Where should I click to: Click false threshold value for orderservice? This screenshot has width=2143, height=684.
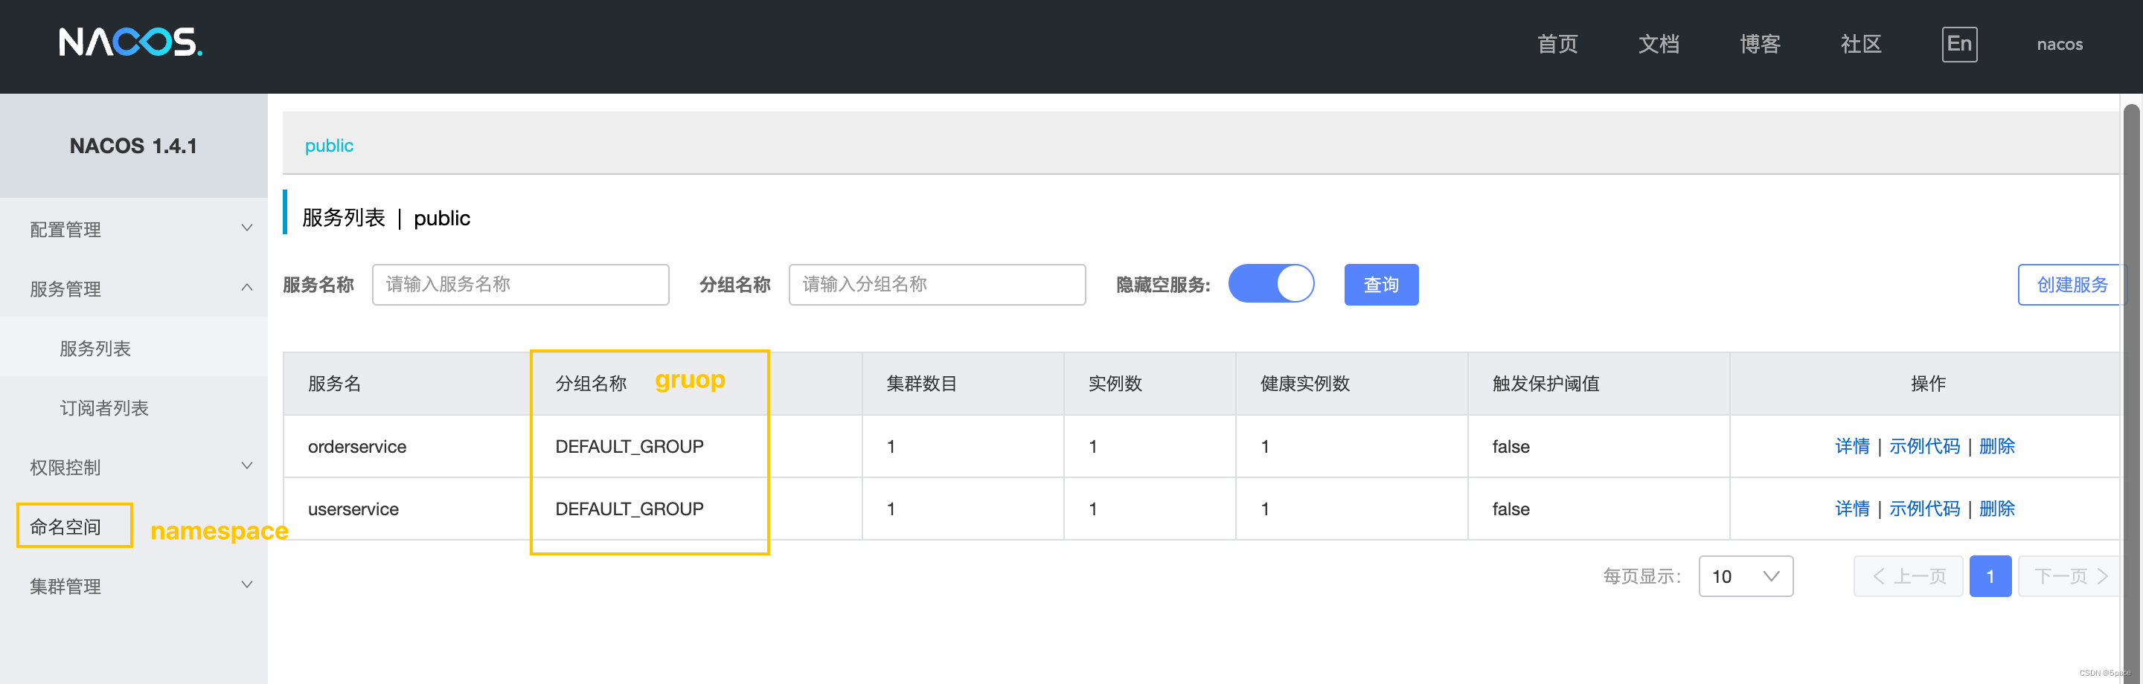(x=1510, y=446)
